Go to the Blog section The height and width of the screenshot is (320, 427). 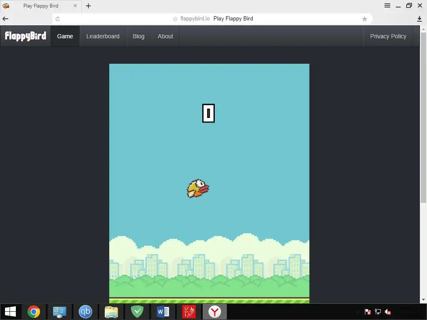point(138,36)
